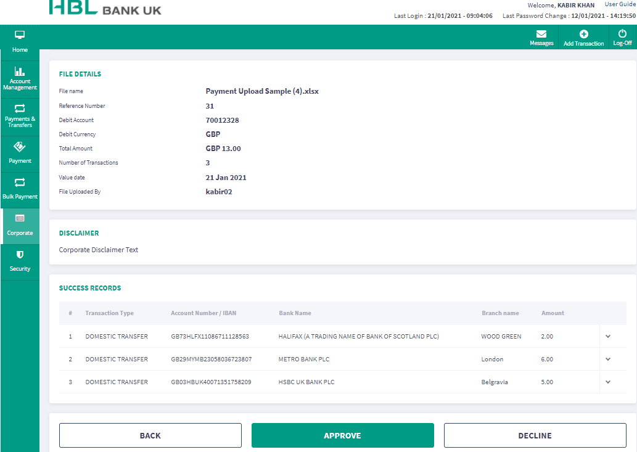637x452 pixels.
Task: Click Bank Name column header
Action: 295,313
